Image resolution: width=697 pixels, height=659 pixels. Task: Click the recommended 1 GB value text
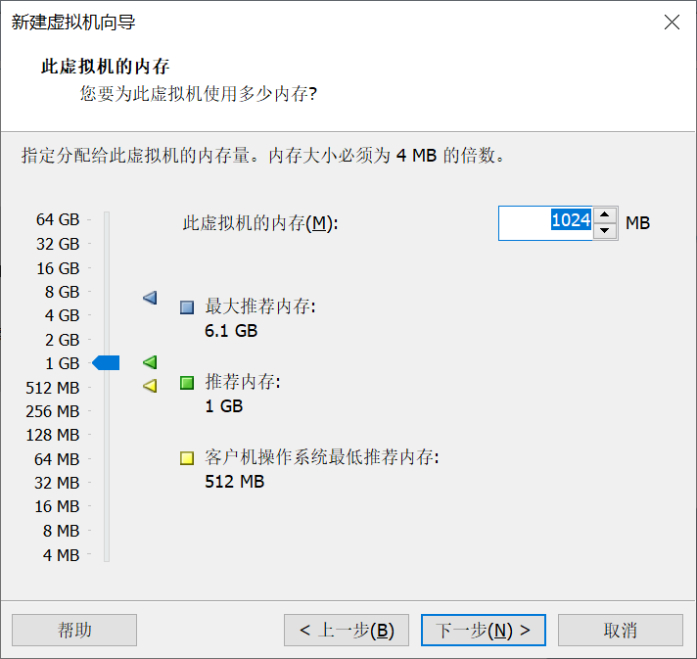pos(224,406)
